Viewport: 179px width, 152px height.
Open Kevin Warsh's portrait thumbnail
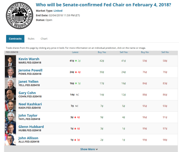pos(10,61)
